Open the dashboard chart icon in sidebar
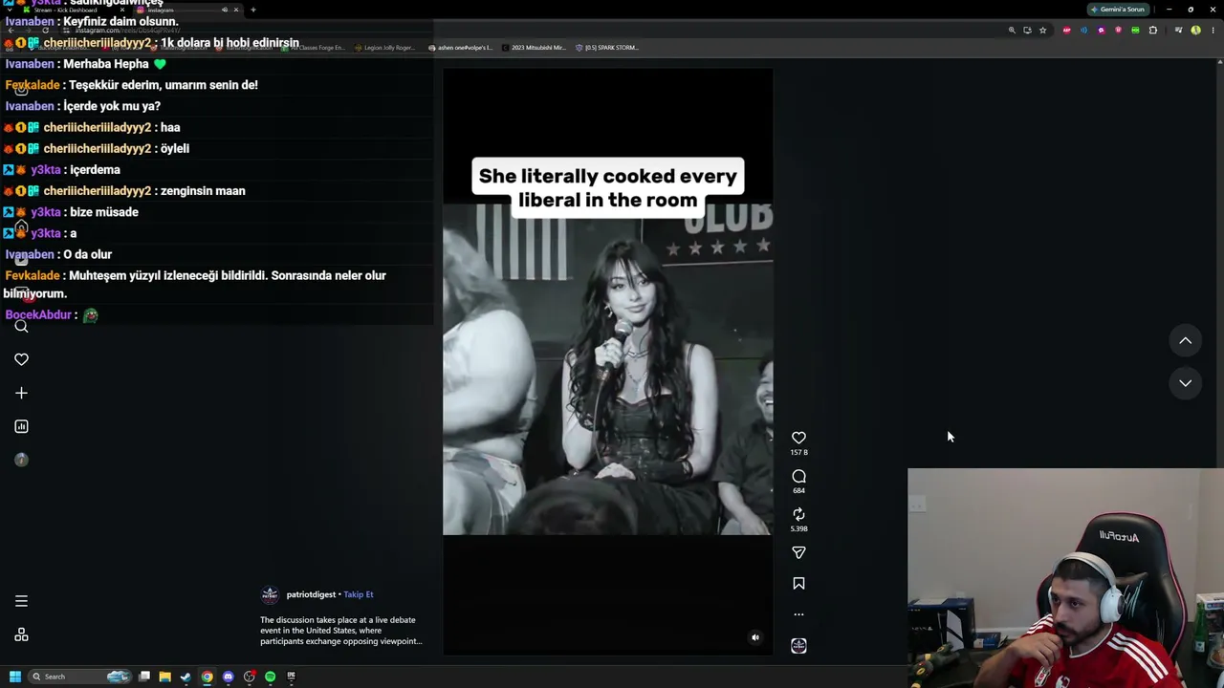 21,426
